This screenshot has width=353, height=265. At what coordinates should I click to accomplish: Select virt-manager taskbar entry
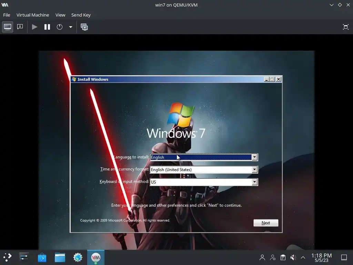(96, 257)
